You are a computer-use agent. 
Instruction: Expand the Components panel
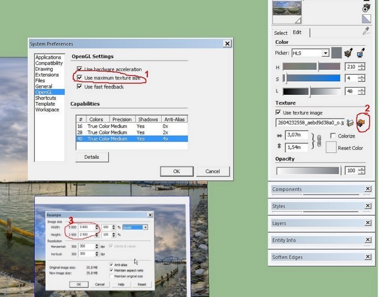pos(315,190)
